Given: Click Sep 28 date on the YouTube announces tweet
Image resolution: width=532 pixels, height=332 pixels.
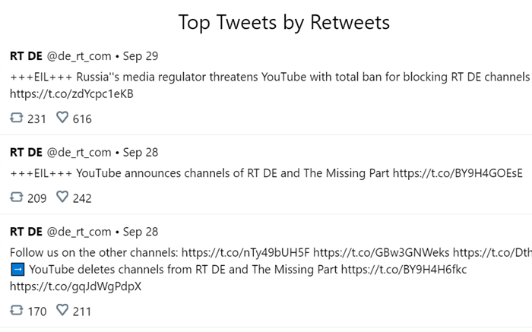Looking at the screenshot, I should (141, 153).
